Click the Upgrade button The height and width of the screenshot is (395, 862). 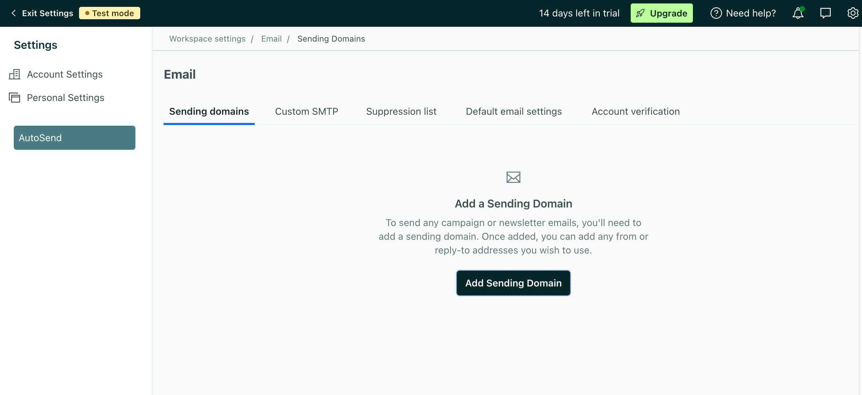coord(662,13)
